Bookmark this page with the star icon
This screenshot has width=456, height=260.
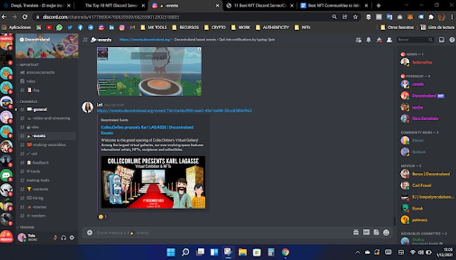pyautogui.click(x=355, y=17)
